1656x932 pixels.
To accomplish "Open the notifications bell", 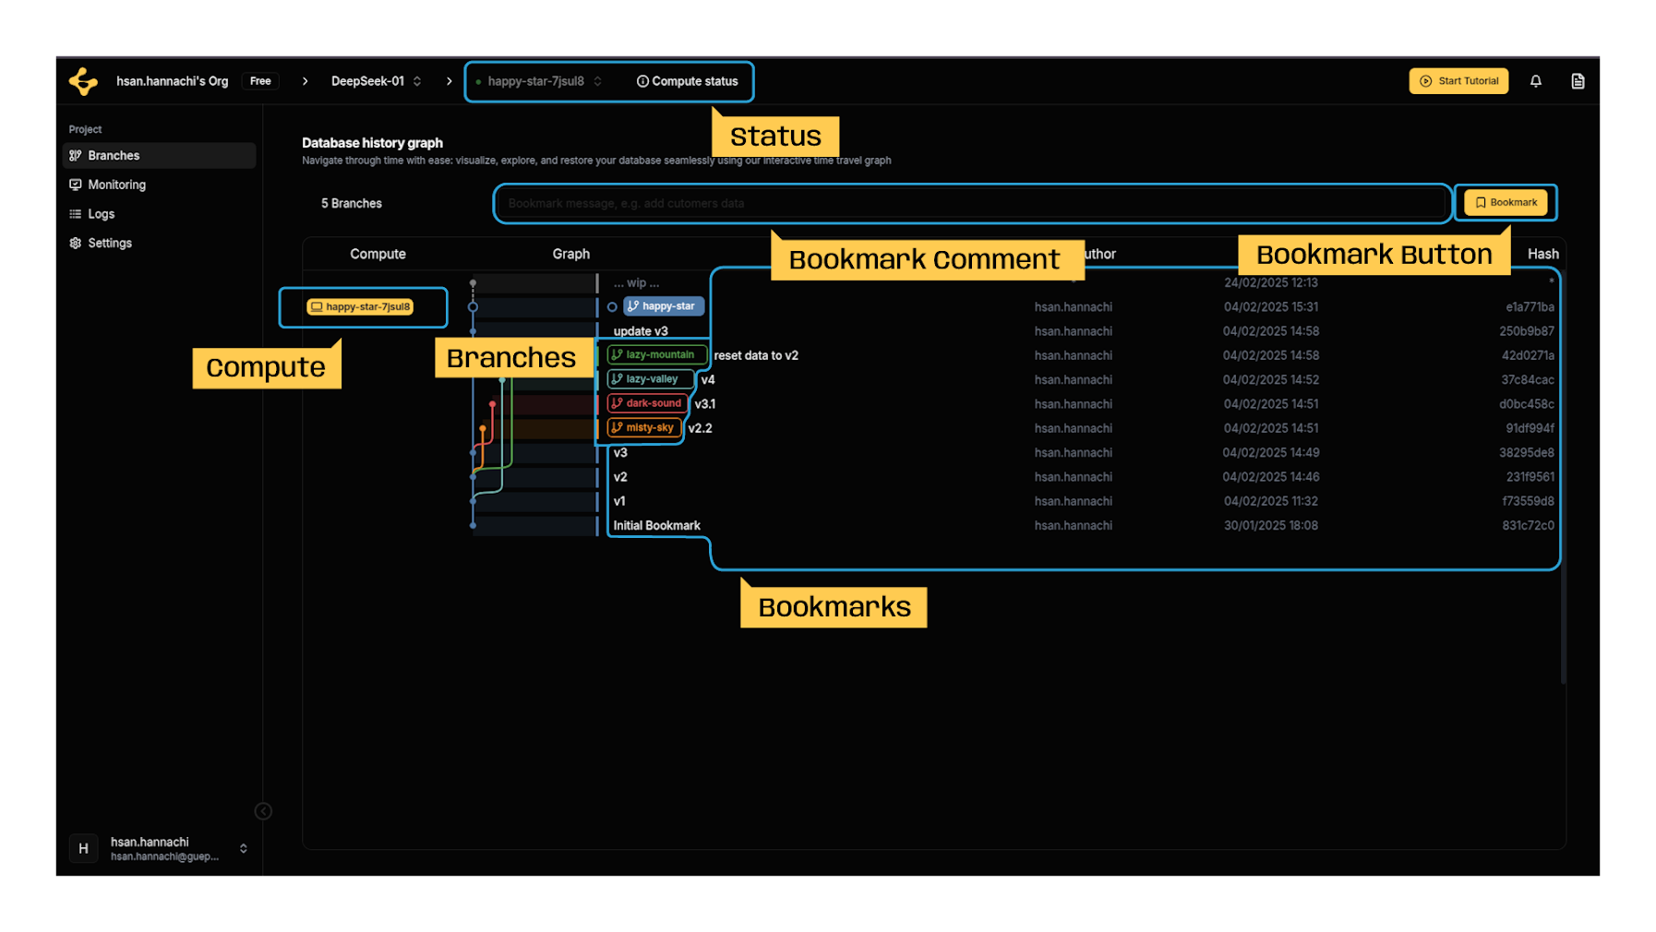I will pos(1536,81).
